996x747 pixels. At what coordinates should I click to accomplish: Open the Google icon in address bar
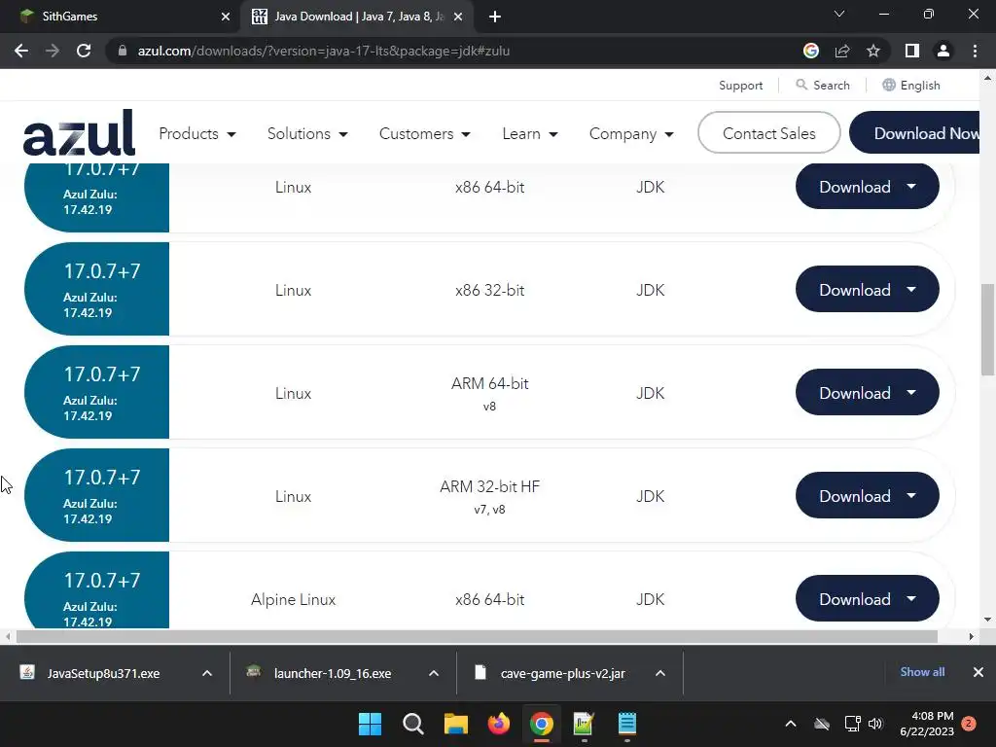click(x=810, y=51)
